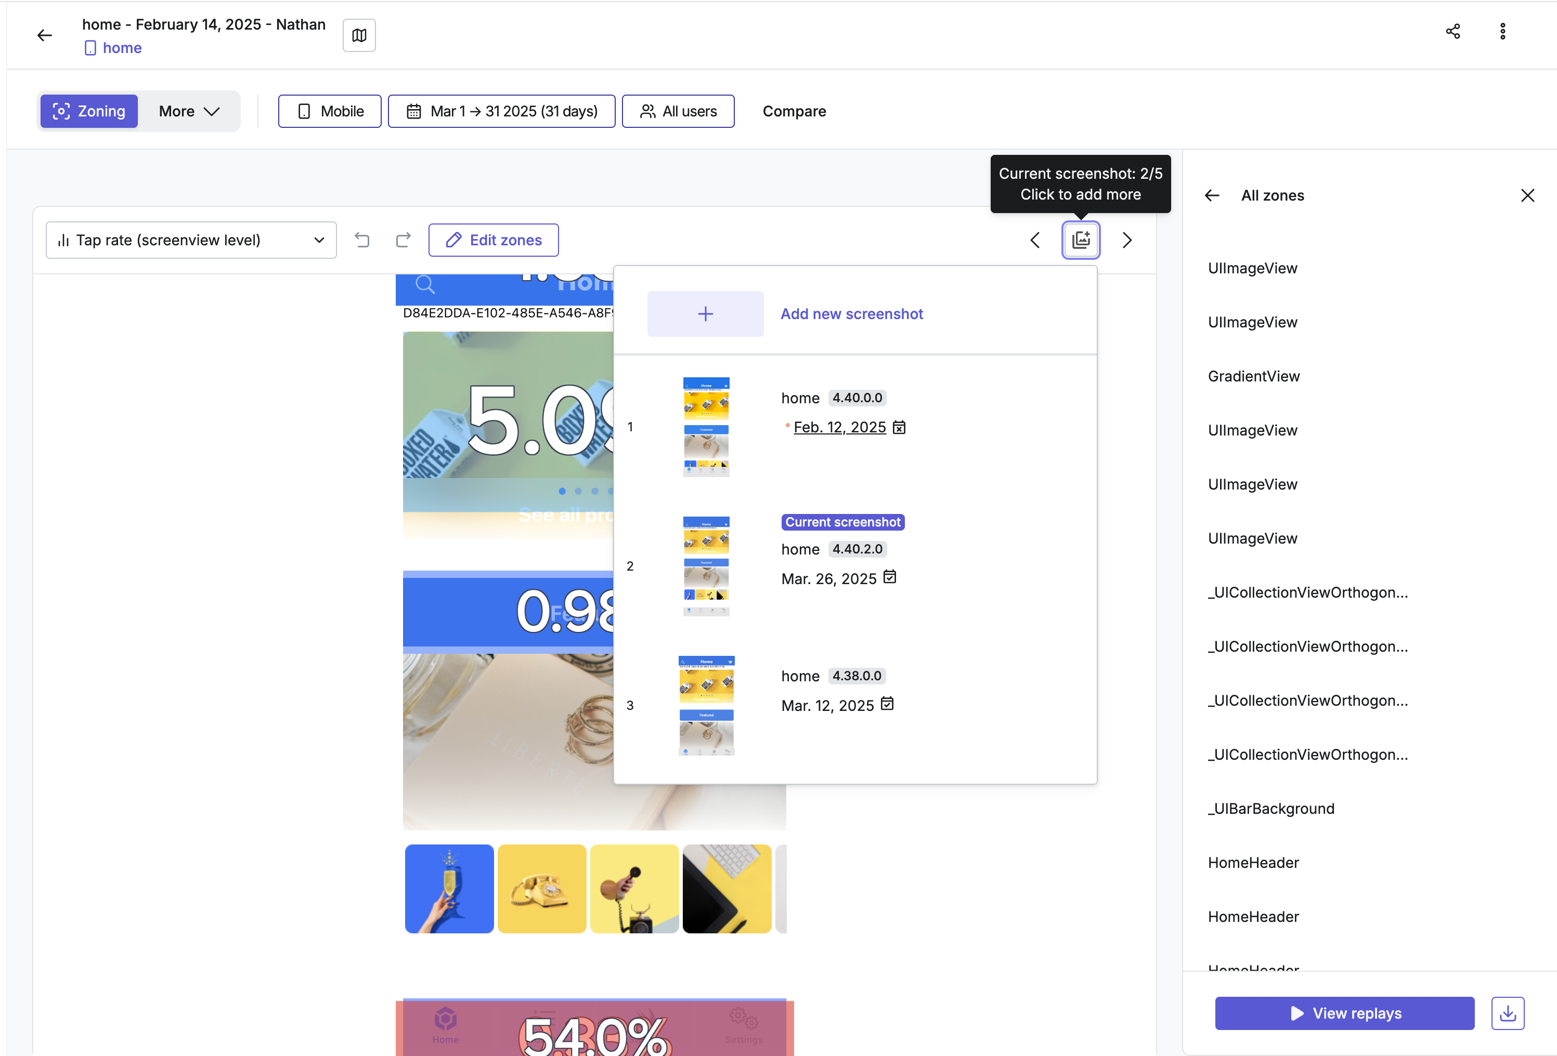The image size is (1557, 1056).
Task: Click the share icon
Action: pyautogui.click(x=1453, y=32)
